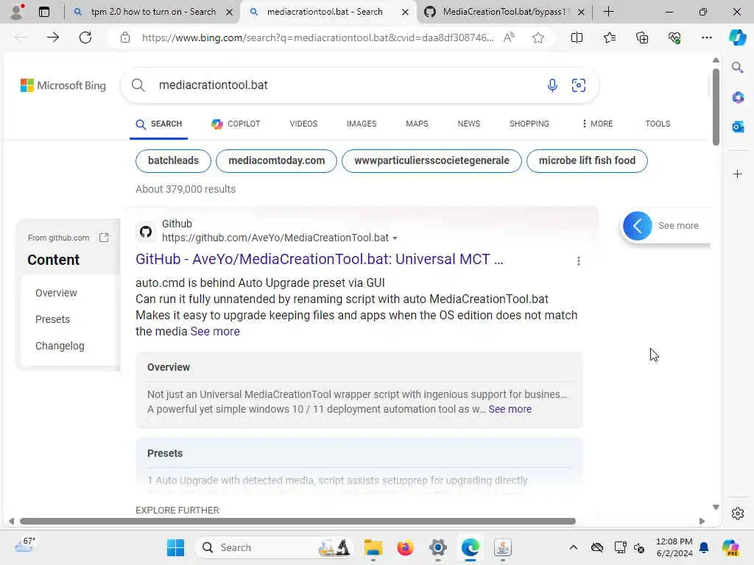The image size is (754, 565).
Task: Open the TOOLS search filter
Action: [x=658, y=124]
